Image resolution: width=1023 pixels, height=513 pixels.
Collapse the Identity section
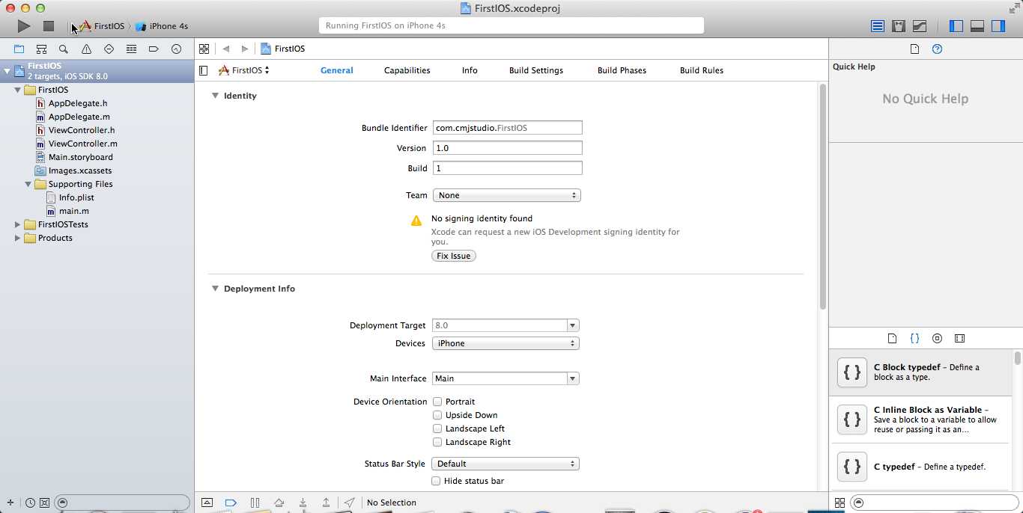(215, 96)
